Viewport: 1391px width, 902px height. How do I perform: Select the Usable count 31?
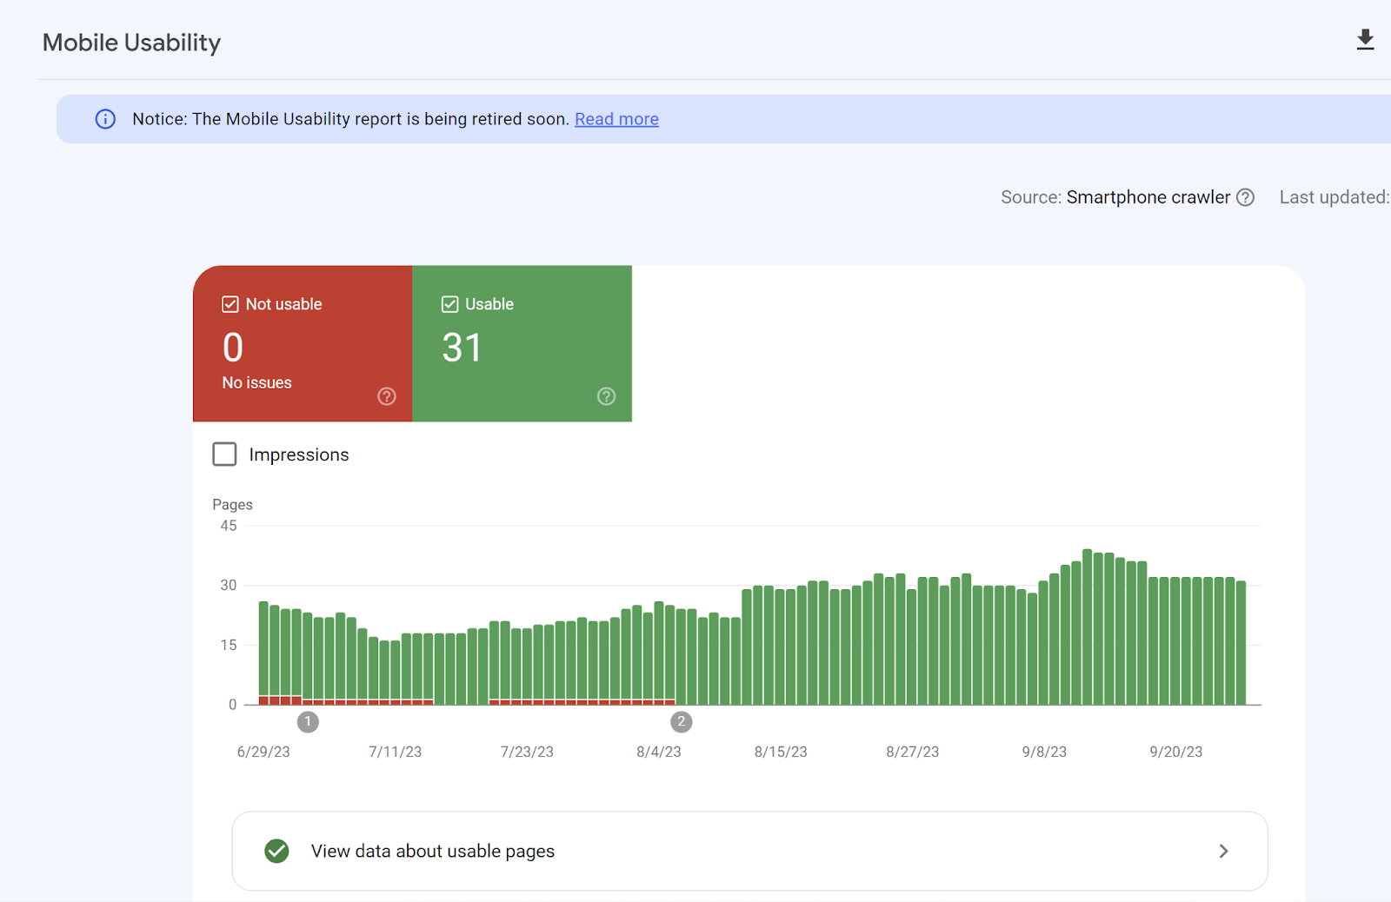tap(462, 348)
